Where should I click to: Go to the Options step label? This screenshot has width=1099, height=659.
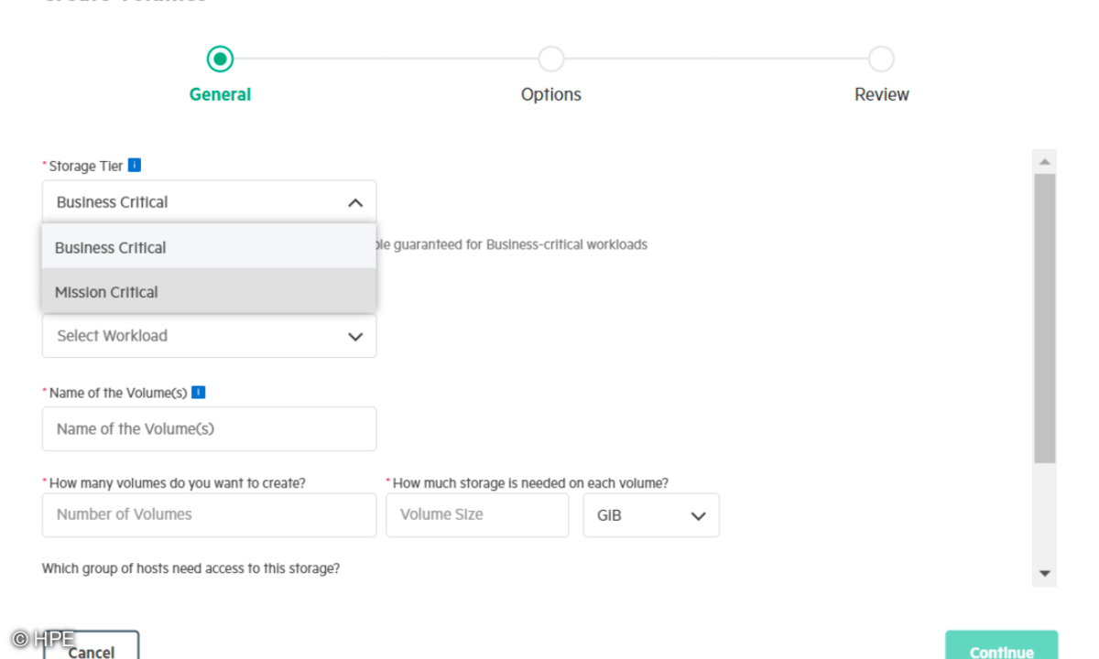point(550,94)
